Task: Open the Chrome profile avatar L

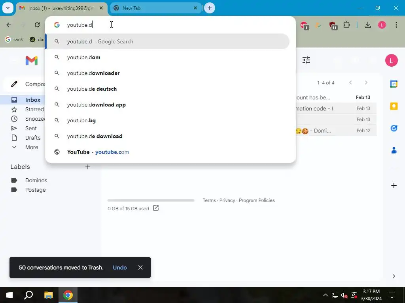Action: 382,25
